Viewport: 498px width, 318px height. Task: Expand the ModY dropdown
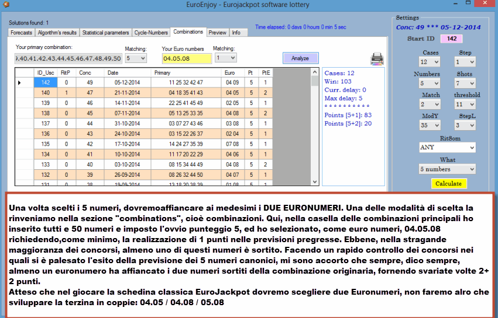click(430, 125)
